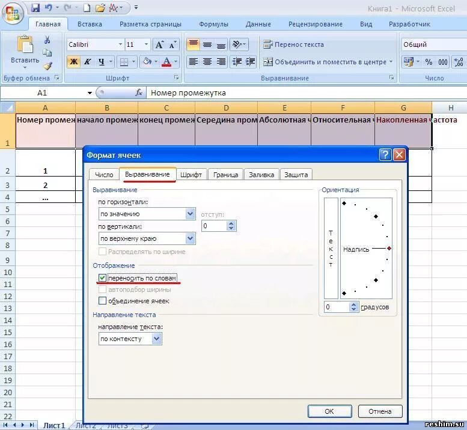The width and height of the screenshot is (467, 430).
Task: Click Перенос текста wrap text button
Action: 293,44
